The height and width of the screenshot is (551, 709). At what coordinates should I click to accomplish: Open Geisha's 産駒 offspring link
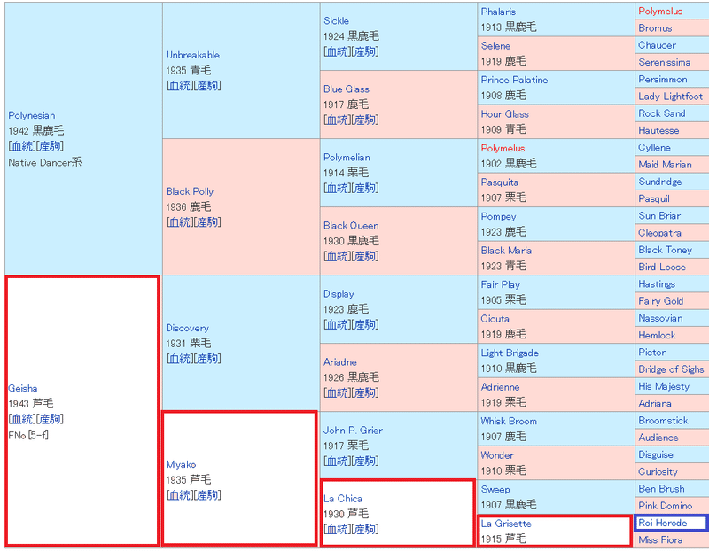[x=50, y=419]
